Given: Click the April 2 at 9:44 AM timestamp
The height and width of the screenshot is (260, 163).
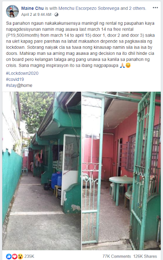Looking at the screenshot, I should point(36,15).
